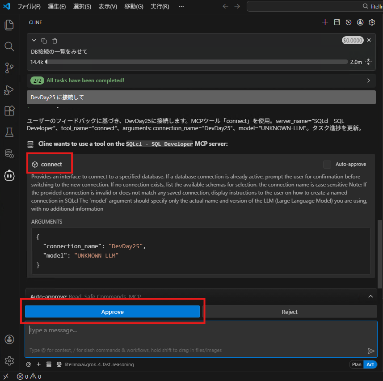Open the litellm model selector

pos(99,364)
